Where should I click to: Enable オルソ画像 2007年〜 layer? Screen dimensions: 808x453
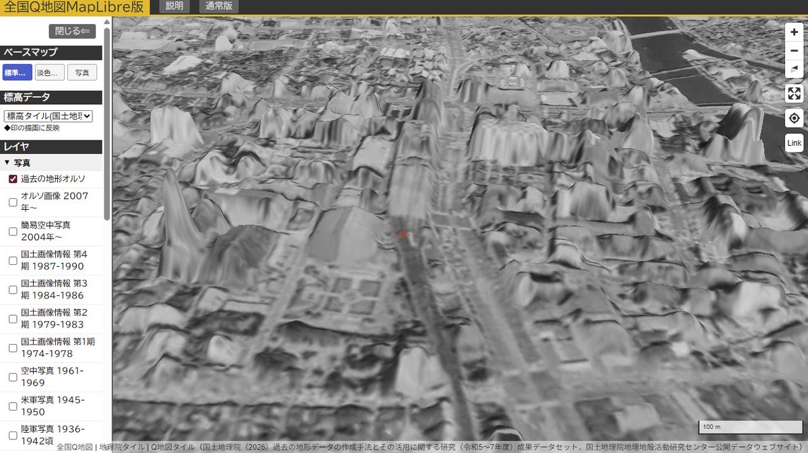pos(13,202)
